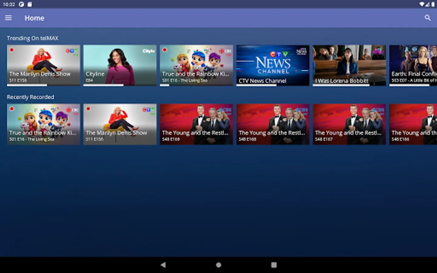
Task: Click the Wi-Fi signal icon in status bar
Action: (422, 4)
